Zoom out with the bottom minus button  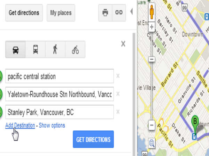point(152,125)
